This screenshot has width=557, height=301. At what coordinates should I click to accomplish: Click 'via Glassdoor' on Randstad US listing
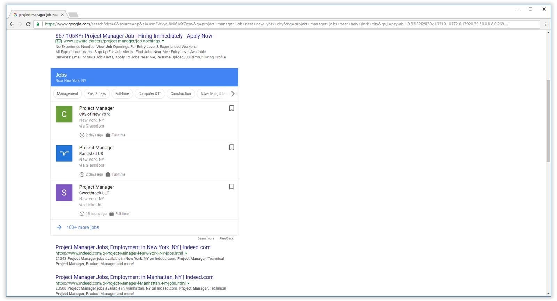[92, 165]
